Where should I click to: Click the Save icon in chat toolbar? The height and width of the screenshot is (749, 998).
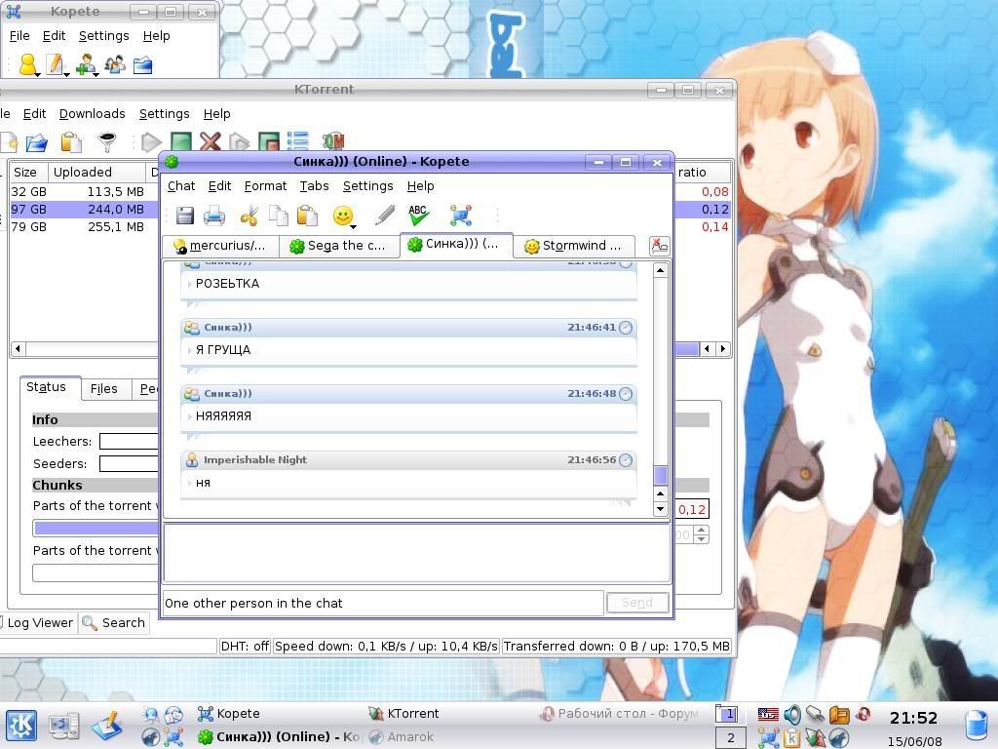(x=185, y=216)
